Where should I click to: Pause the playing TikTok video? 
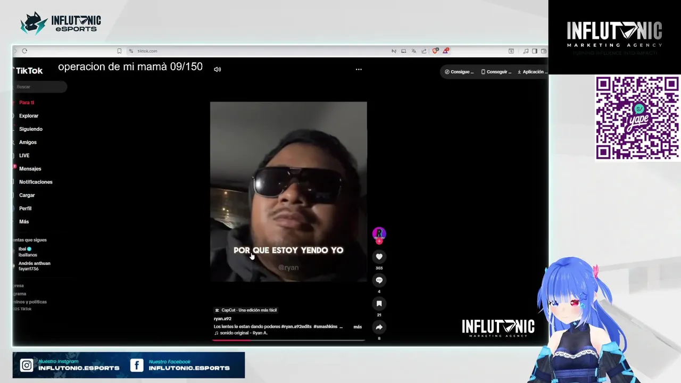(288, 191)
